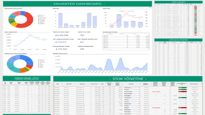Click the Not available status in Name #3 row
Image resolution: width=205 pixels, height=115 pixels.
coord(156,92)
